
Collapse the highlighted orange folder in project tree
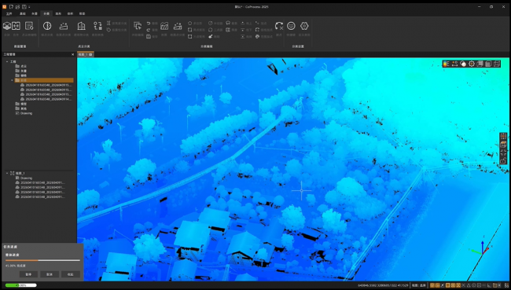click(12, 80)
